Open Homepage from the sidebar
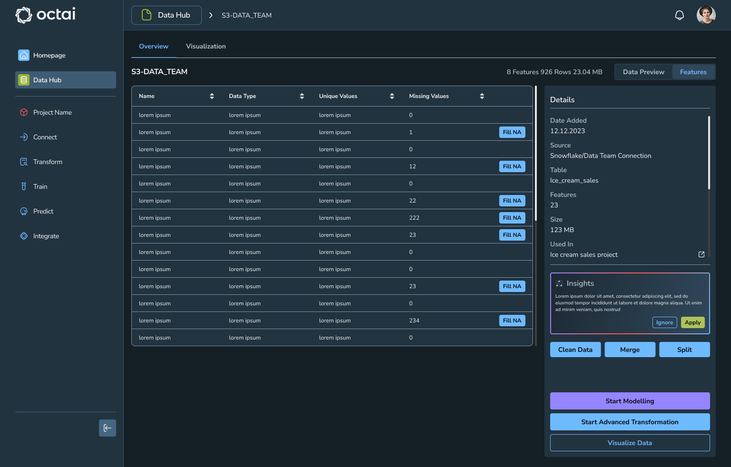This screenshot has width=731, height=467. click(49, 55)
